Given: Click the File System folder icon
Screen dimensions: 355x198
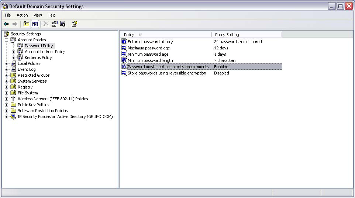Looking at the screenshot, I should tap(13, 93).
